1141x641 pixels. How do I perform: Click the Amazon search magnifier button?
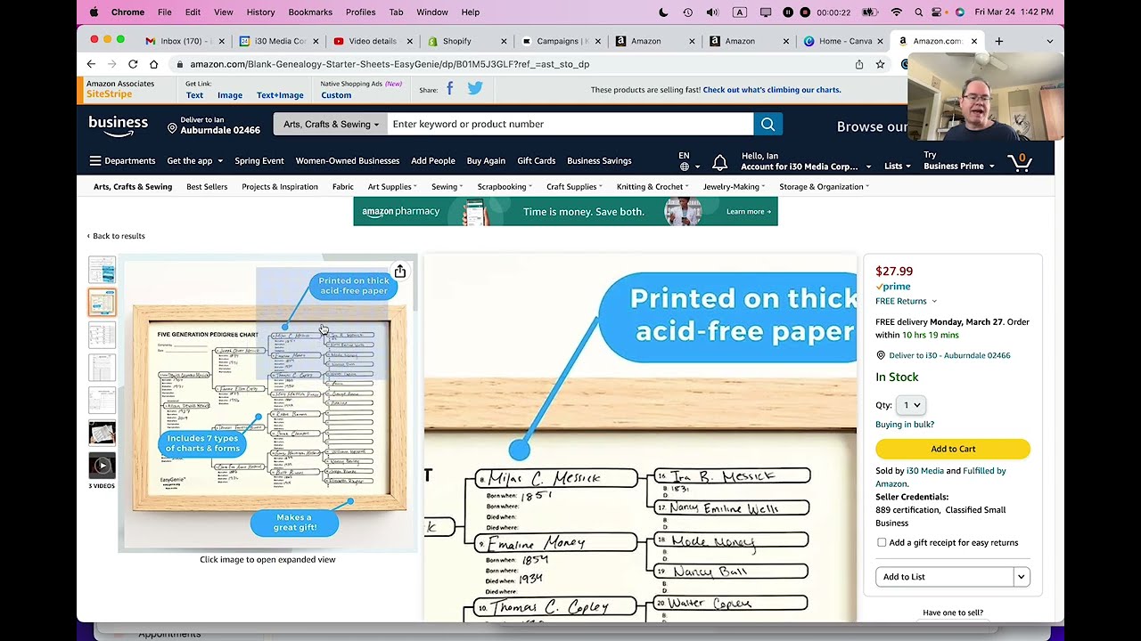tap(768, 124)
